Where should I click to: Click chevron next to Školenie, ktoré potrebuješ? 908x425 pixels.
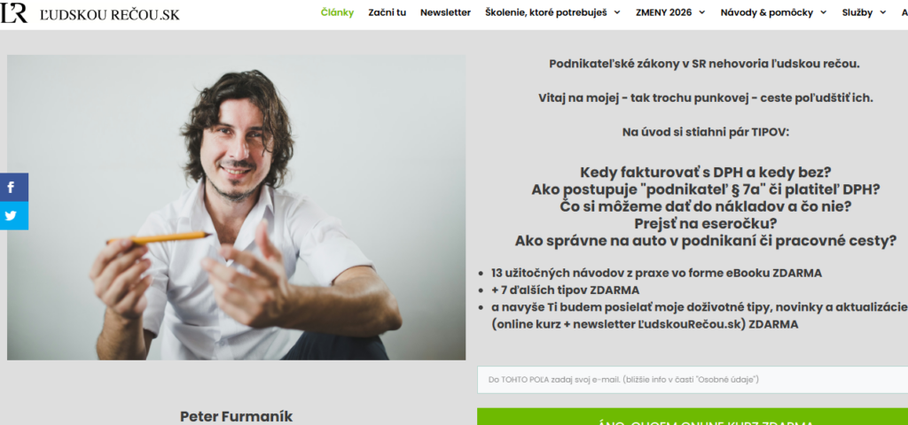[617, 12]
